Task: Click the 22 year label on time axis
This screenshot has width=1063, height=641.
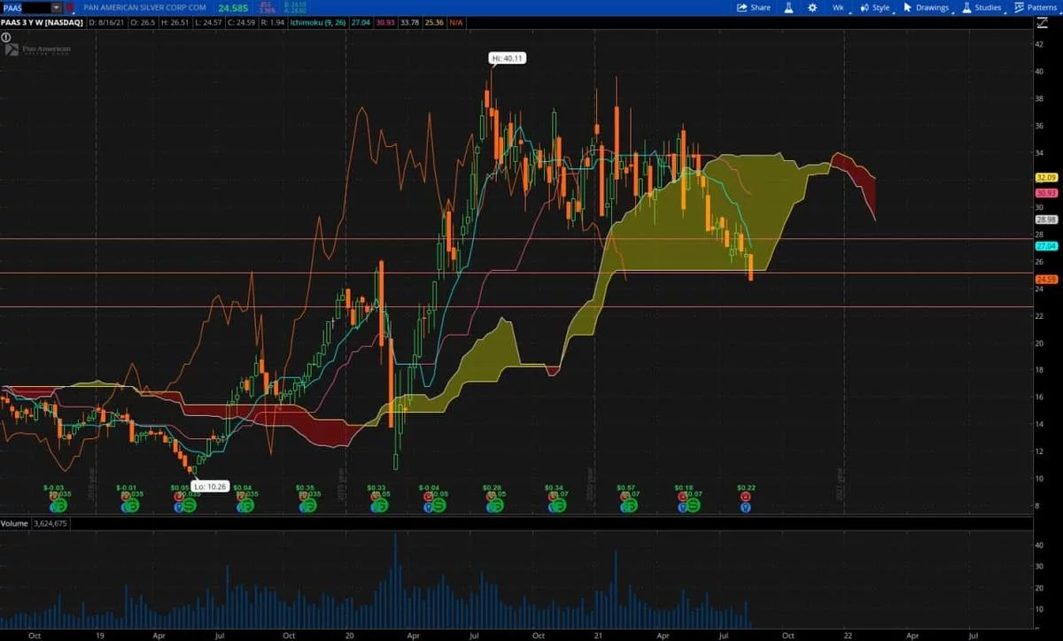Action: coord(848,635)
